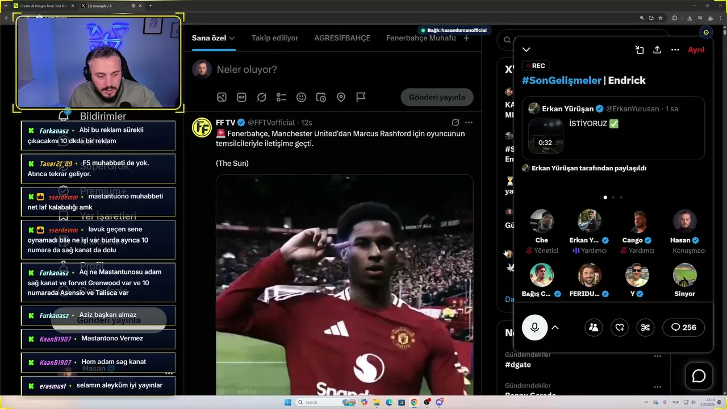Click the Grok icon on the FF TV post
Viewport: 727px width, 409px height.
click(x=455, y=123)
